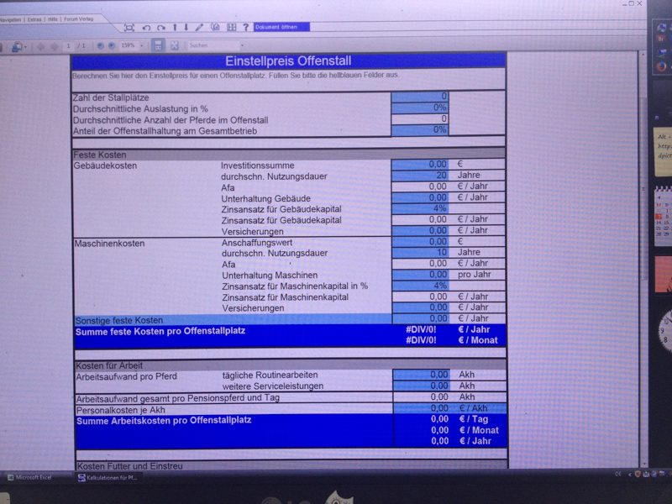Click the Zahl der Stallplätze input cell
Viewport: 672px width, 504px height.
pyautogui.click(x=420, y=97)
